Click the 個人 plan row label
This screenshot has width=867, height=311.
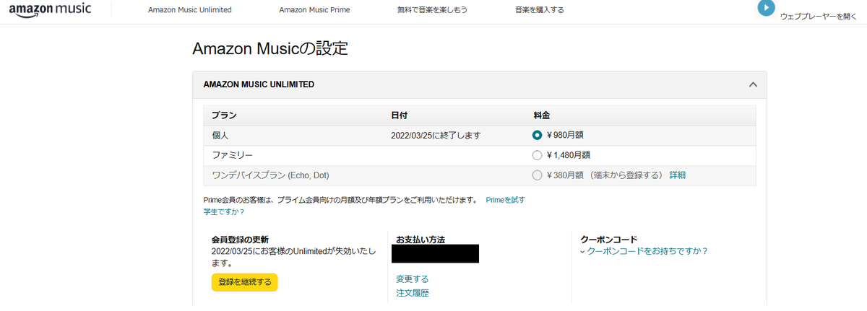(220, 135)
